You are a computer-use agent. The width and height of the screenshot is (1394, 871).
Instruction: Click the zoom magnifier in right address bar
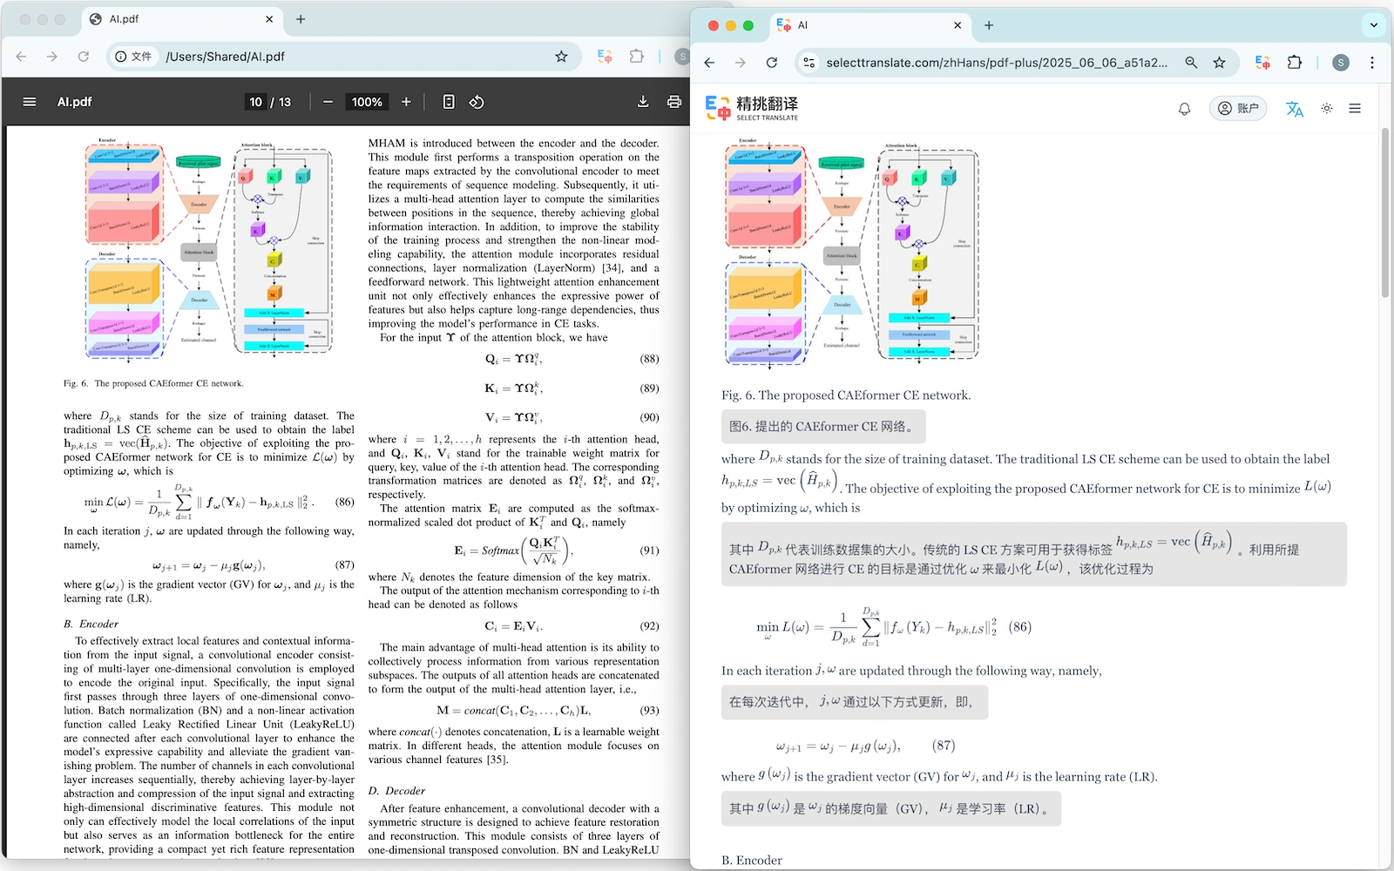1191,63
